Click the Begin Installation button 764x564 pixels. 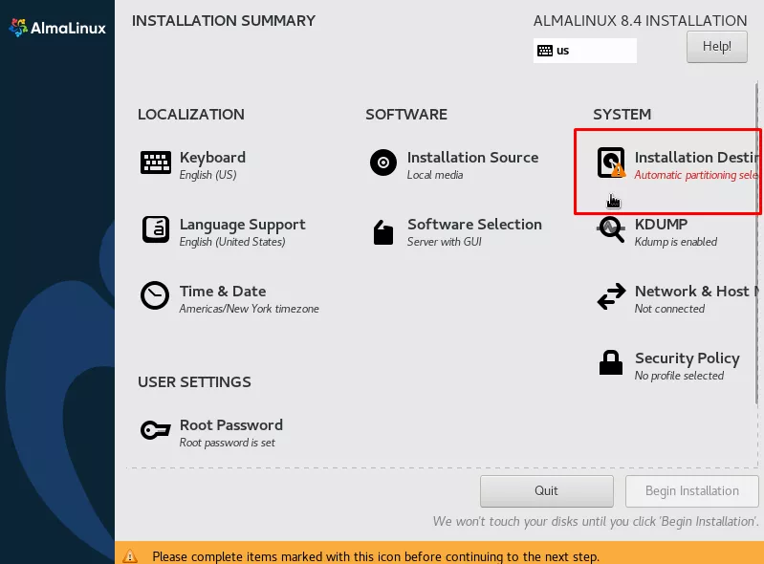coord(692,491)
